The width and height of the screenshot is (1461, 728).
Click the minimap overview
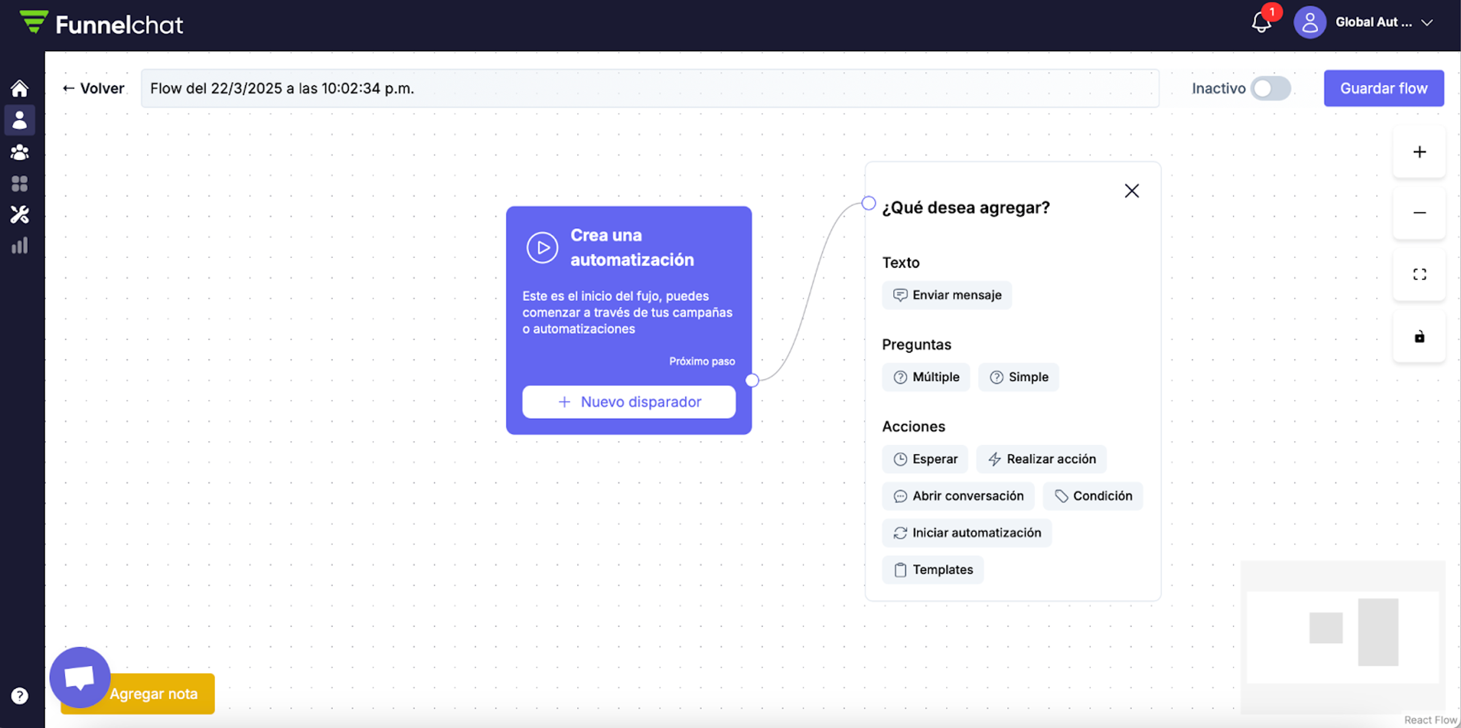1342,637
